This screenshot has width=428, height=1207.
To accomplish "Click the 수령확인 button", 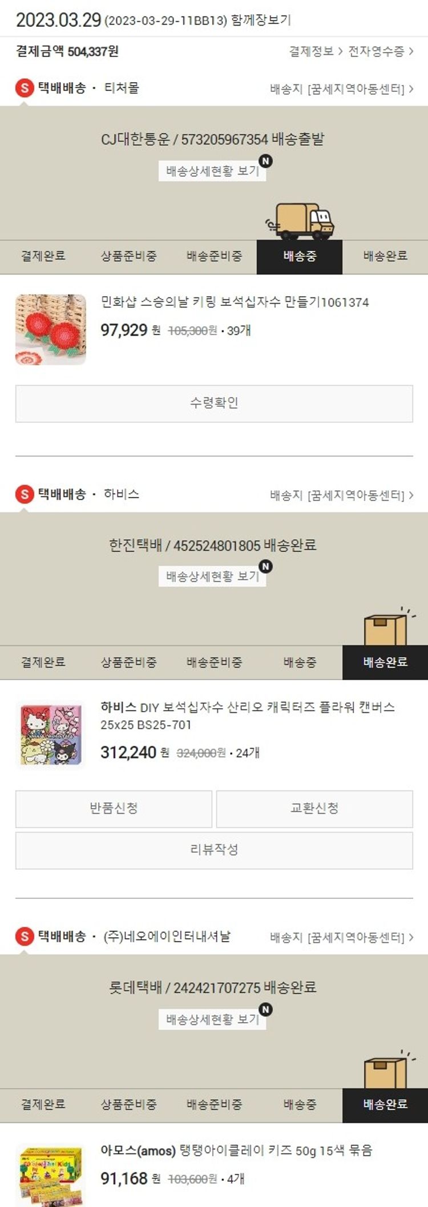I will pos(214,403).
